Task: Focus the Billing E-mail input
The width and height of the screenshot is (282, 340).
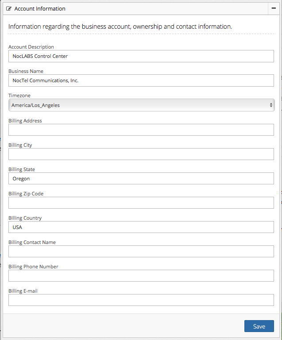Action: [141, 300]
